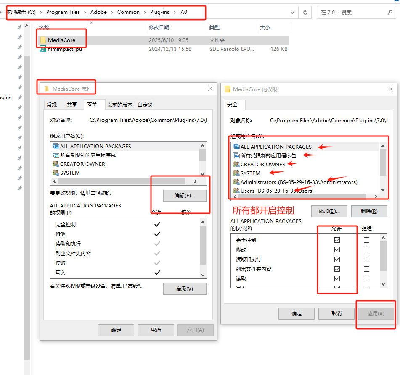The width and height of the screenshot is (400, 375).
Task: Switch to the 自定义 tab
Action: [145, 105]
